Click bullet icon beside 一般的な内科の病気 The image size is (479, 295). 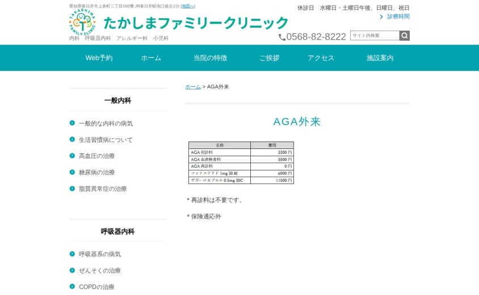pyautogui.click(x=72, y=123)
